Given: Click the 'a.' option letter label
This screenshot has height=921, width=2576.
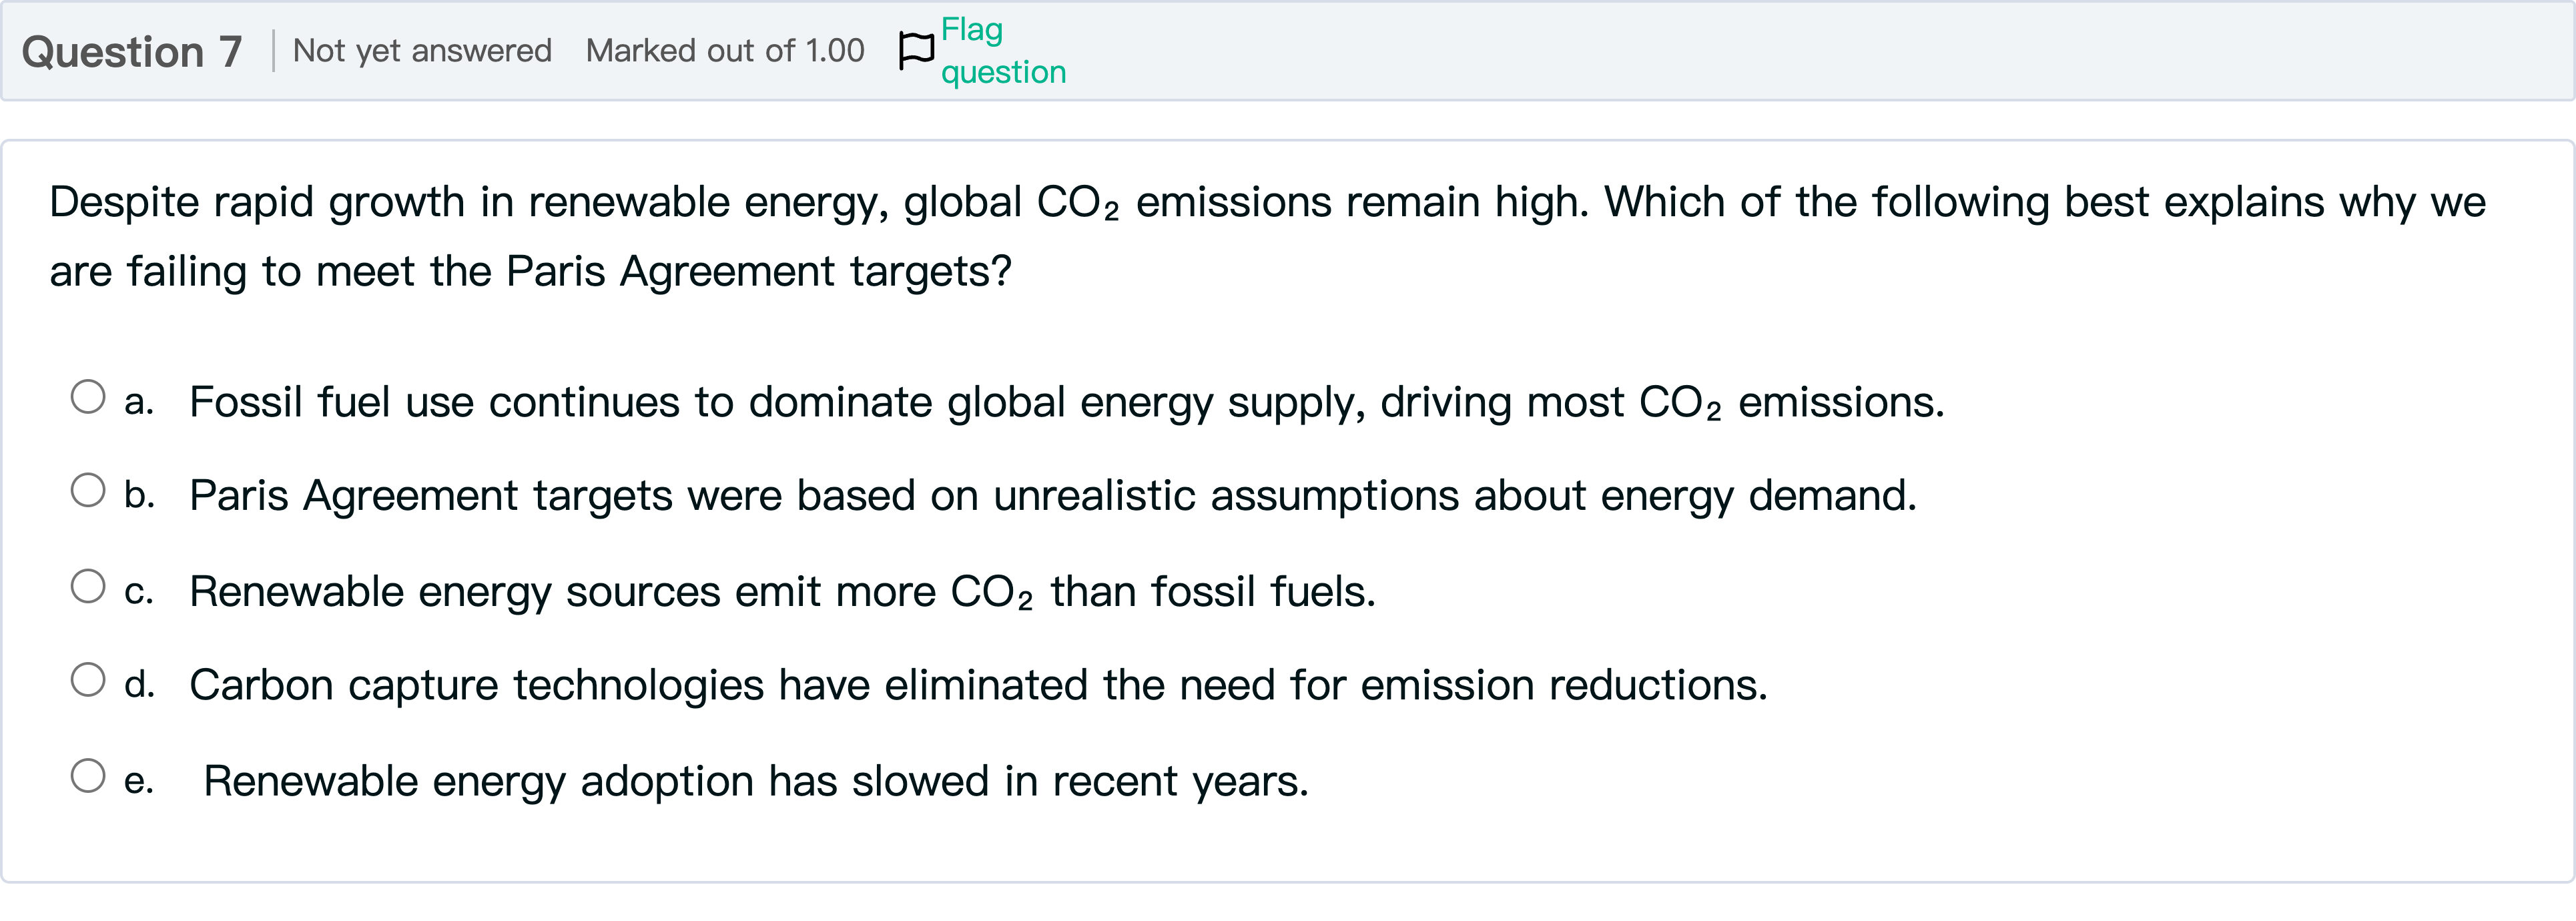Looking at the screenshot, I should 139,402.
